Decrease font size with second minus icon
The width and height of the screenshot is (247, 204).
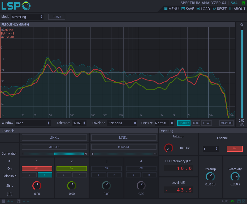click(x=28, y=201)
